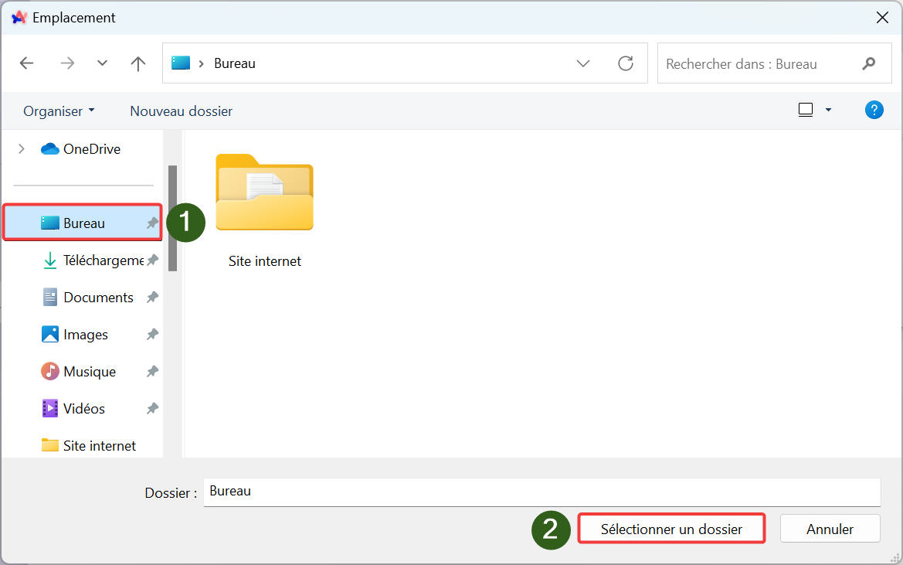Image resolution: width=903 pixels, height=565 pixels.
Task: Click the Dossier name input field
Action: [x=541, y=492]
